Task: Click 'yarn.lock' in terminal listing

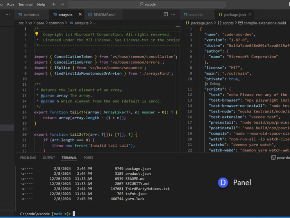Action: point(135,199)
